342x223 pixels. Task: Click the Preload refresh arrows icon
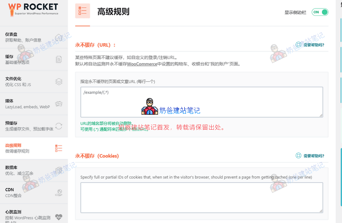(59, 126)
